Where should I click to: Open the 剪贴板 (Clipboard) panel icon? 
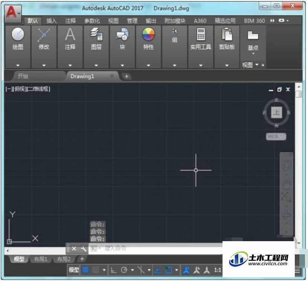(227, 34)
